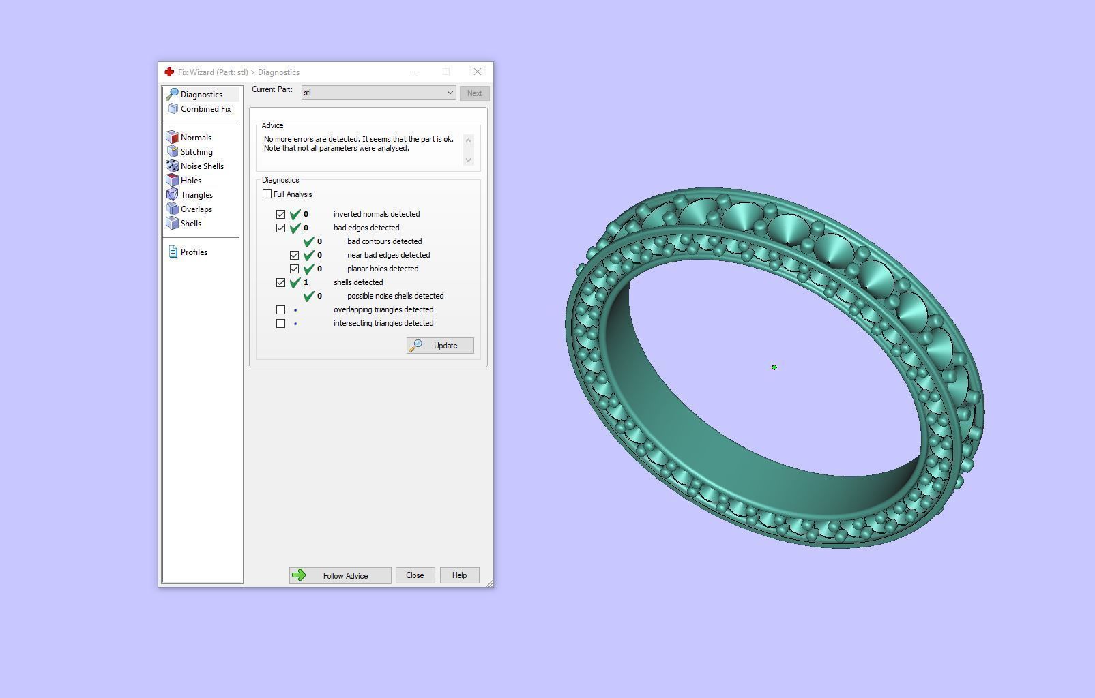Image resolution: width=1095 pixels, height=698 pixels.
Task: Click the 'bad contours detected' label
Action: point(384,241)
